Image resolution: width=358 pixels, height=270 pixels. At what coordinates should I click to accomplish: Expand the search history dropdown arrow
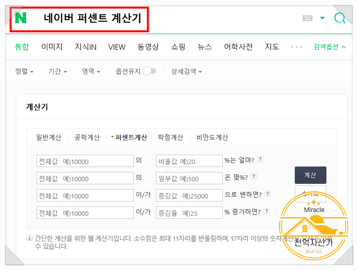tap(322, 18)
